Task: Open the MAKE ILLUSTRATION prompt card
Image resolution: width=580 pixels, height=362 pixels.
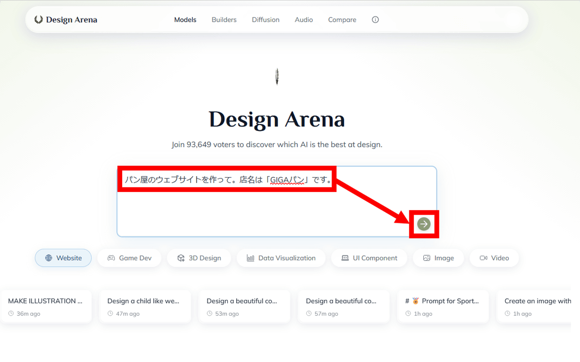Action: point(46,307)
